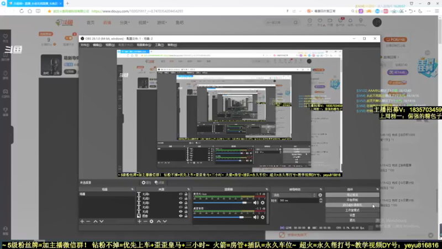The width and height of the screenshot is (442, 249).
Task: Open the OBS 场景集合(S) menu
Action: pos(144,45)
